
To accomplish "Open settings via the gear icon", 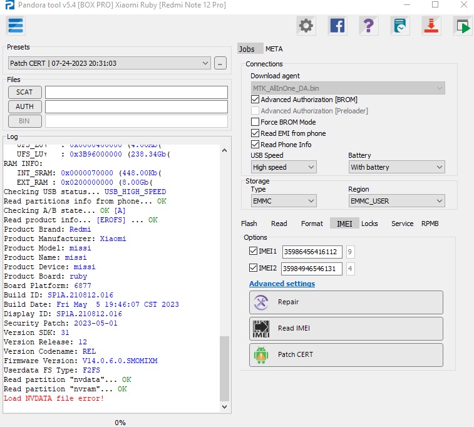I will (306, 26).
